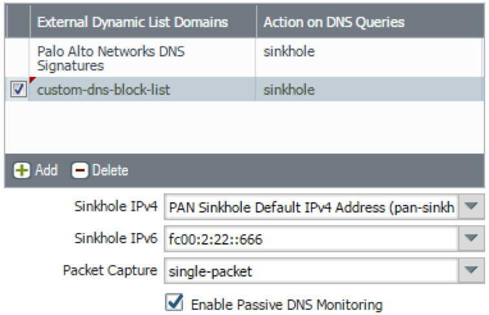Screen dimensions: 489x315
Task: Click the Delete button label
Action: 110,171
